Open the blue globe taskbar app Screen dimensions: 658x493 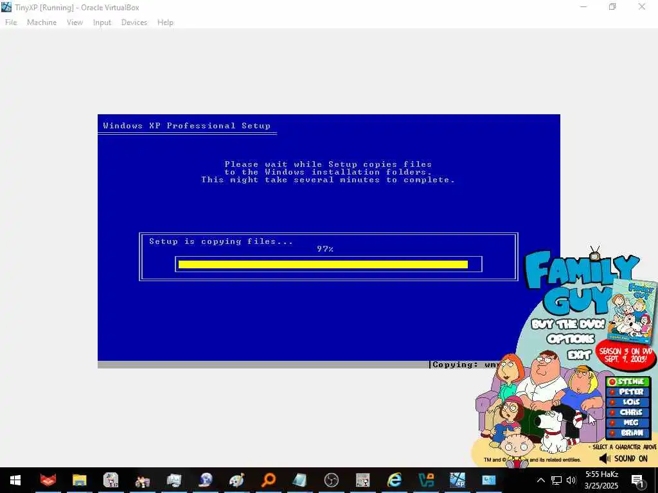(205, 480)
